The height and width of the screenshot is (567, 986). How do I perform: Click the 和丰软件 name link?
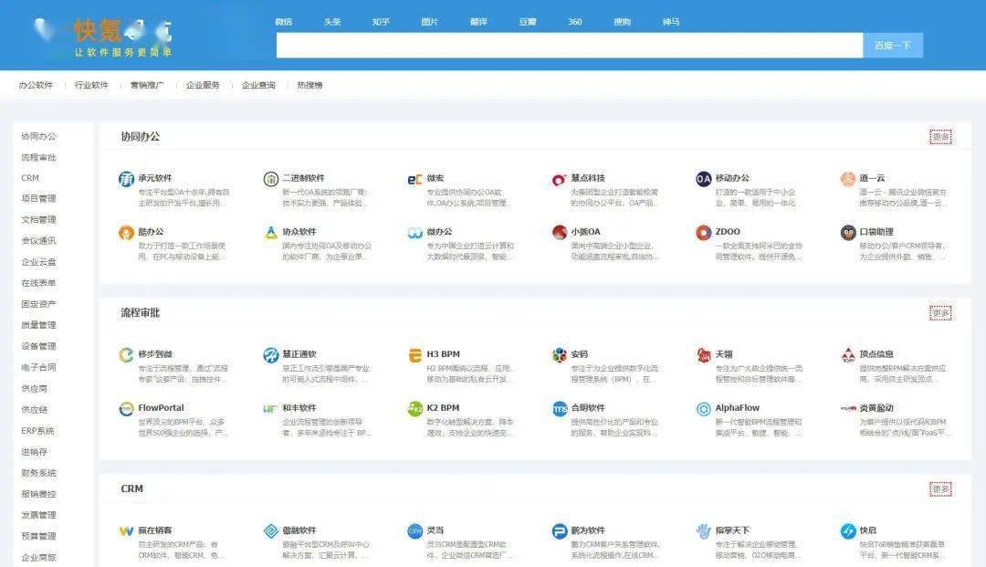[299, 408]
